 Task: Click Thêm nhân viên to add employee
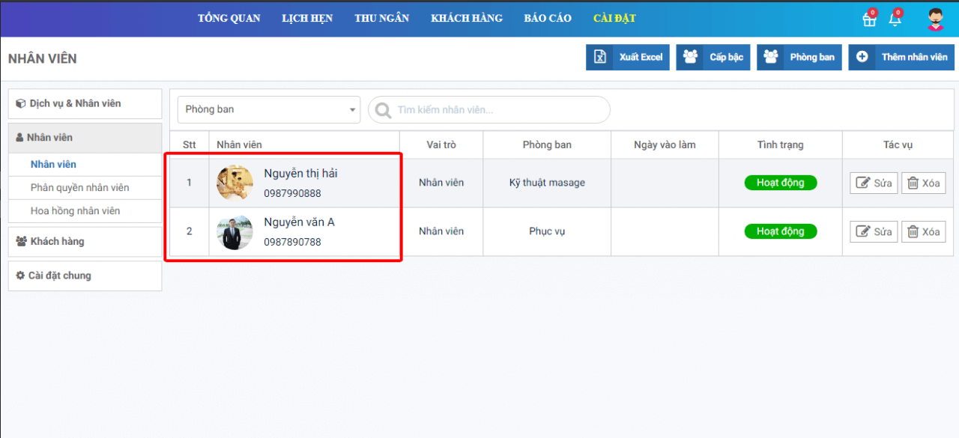(x=901, y=57)
